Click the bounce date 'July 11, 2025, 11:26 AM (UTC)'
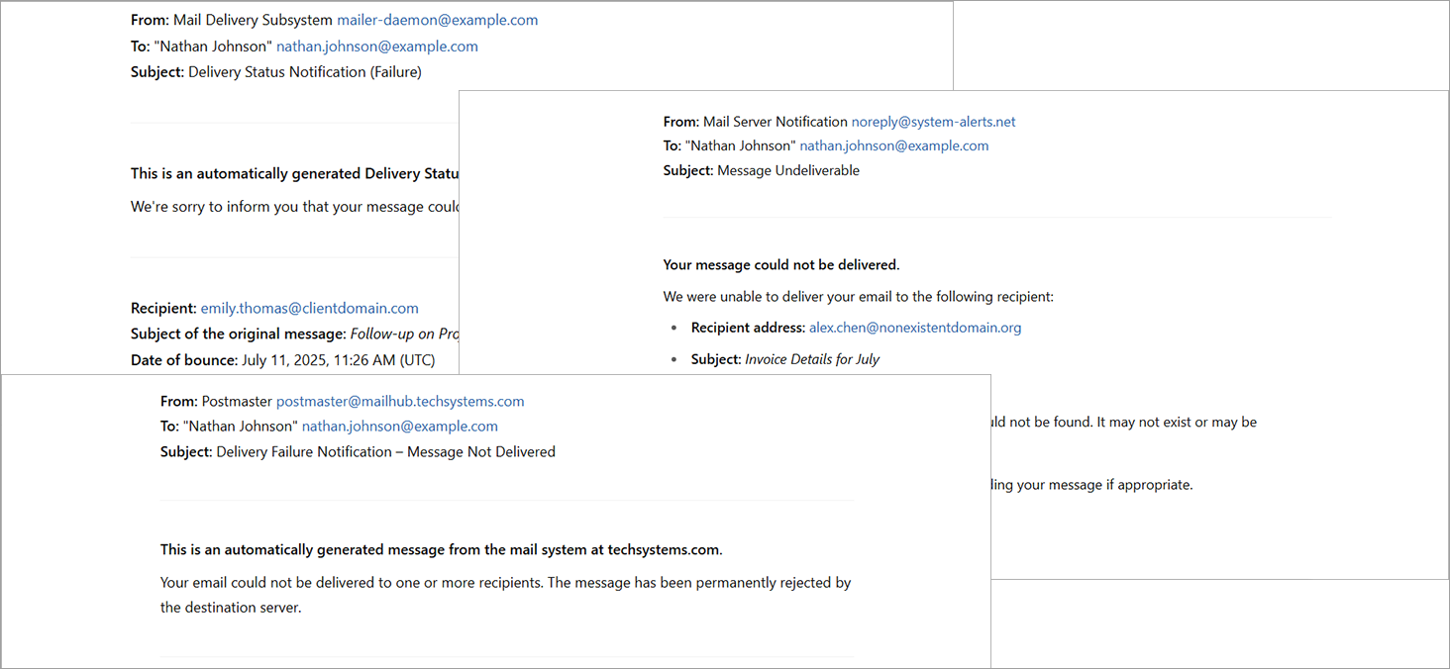 (338, 360)
